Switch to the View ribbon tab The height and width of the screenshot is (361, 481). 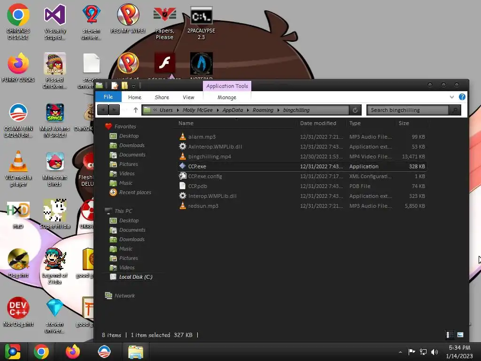[188, 97]
